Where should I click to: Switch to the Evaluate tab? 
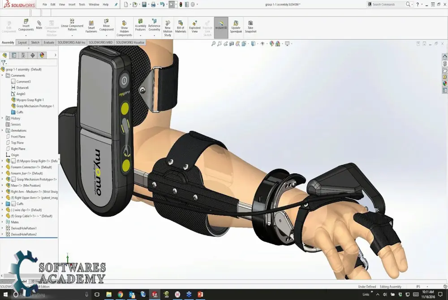[x=49, y=43]
